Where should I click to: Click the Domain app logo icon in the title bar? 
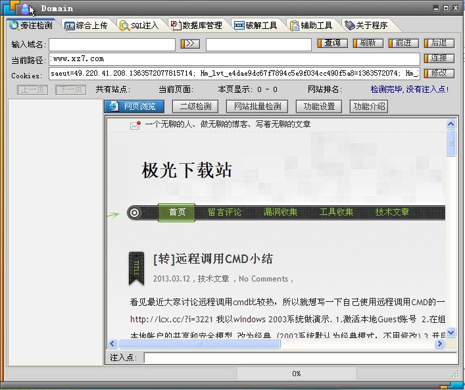(x=11, y=7)
